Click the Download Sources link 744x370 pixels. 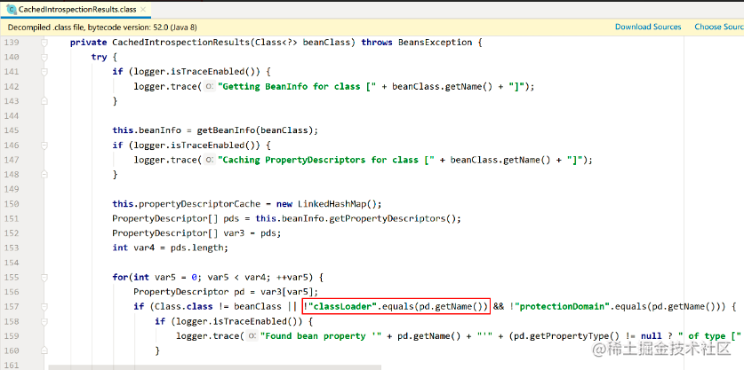pos(648,27)
